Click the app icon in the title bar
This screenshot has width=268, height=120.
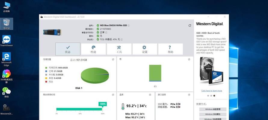(42, 17)
